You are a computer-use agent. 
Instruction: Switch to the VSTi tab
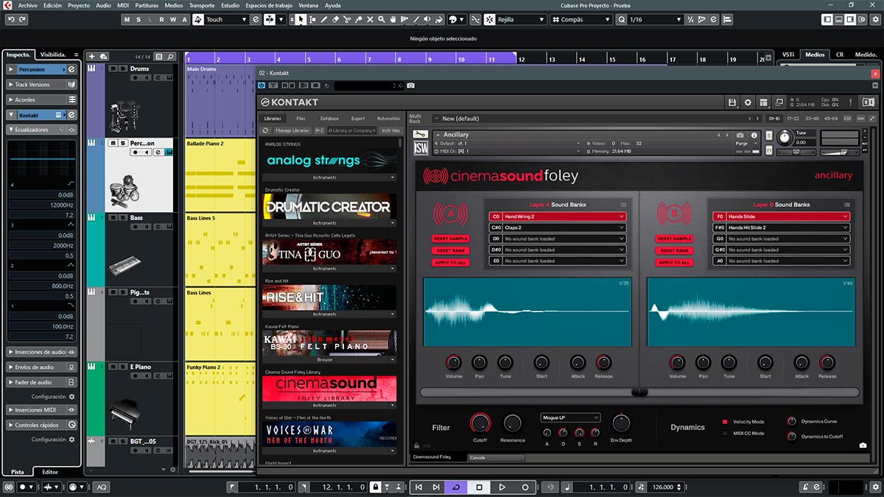pyautogui.click(x=788, y=54)
